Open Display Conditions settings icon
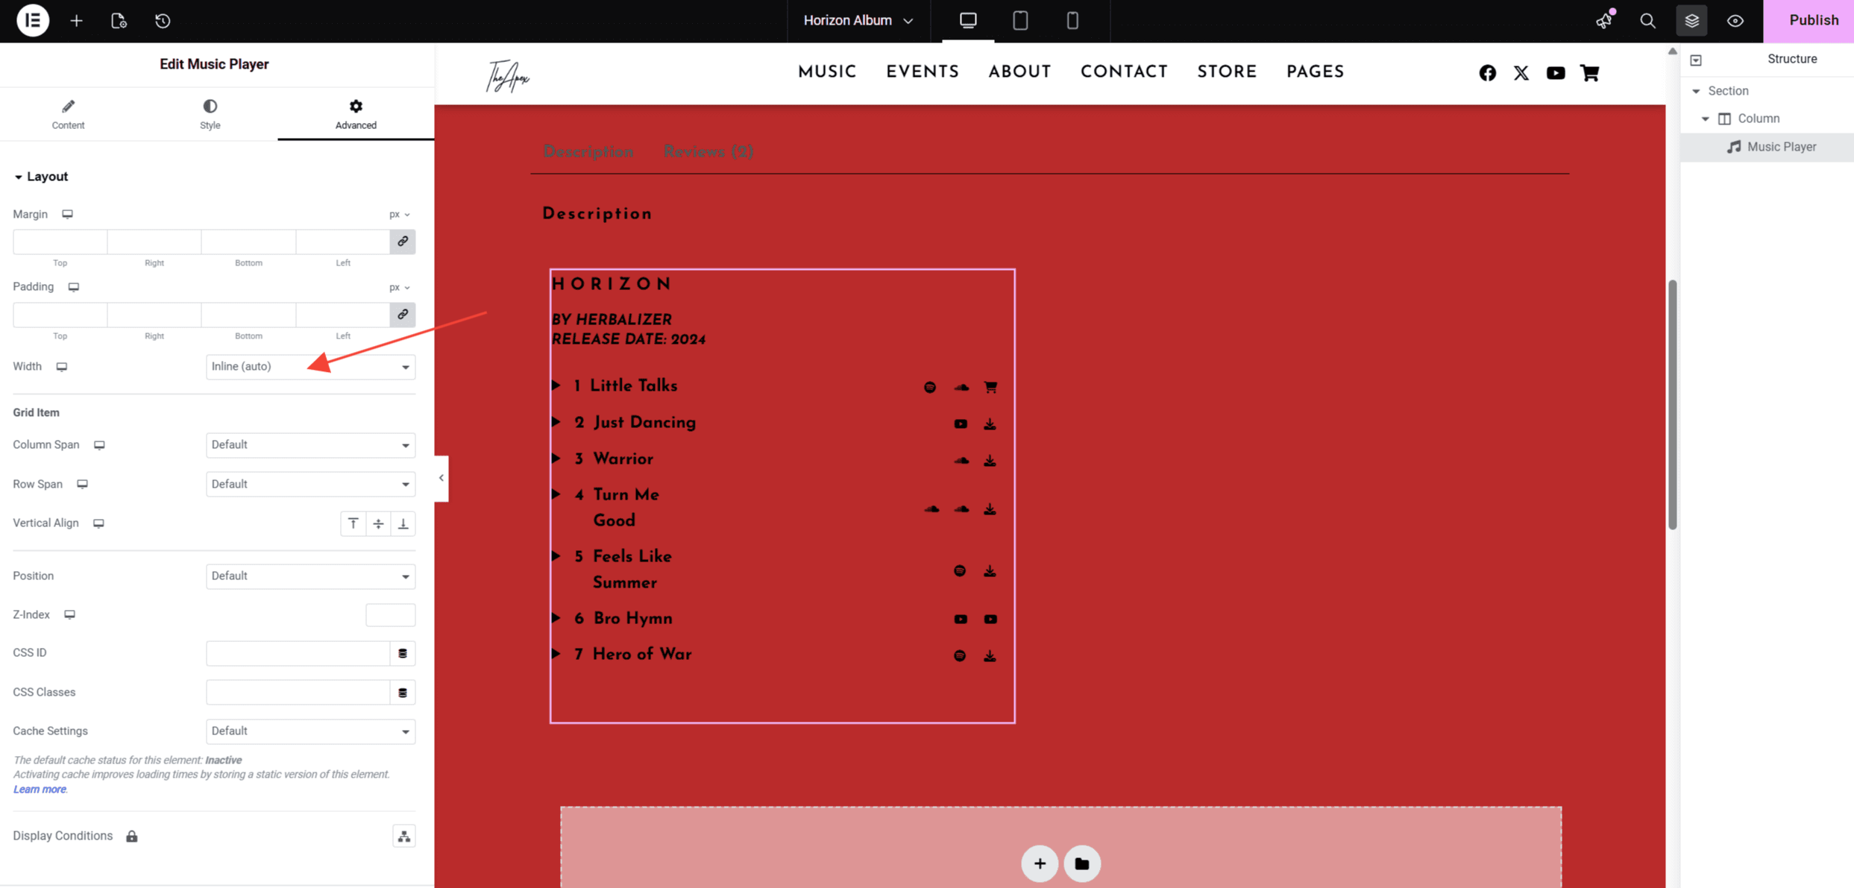Screen dimensions: 1854x888 click(403, 837)
